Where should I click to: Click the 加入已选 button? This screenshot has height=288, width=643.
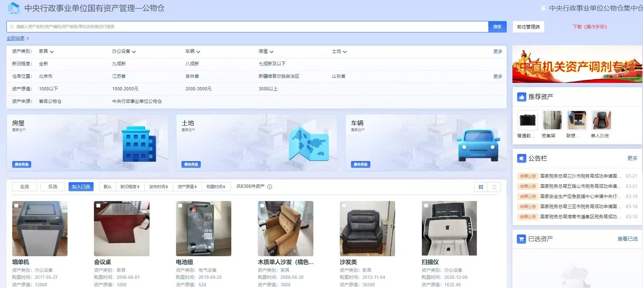[x=81, y=187]
